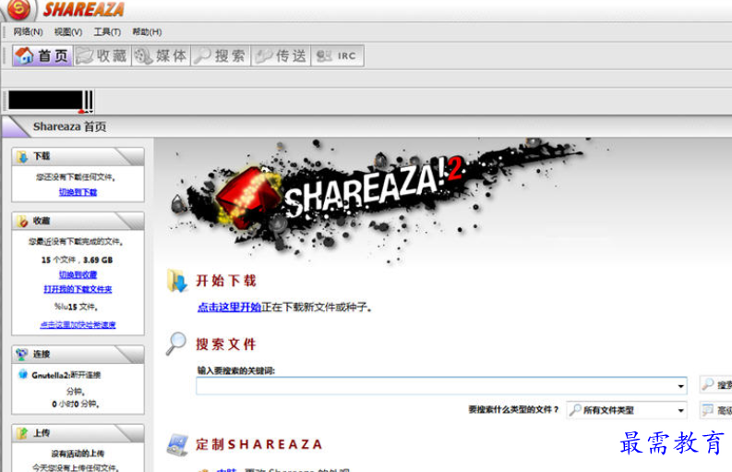Click the 点击这里开始 download link

[229, 307]
